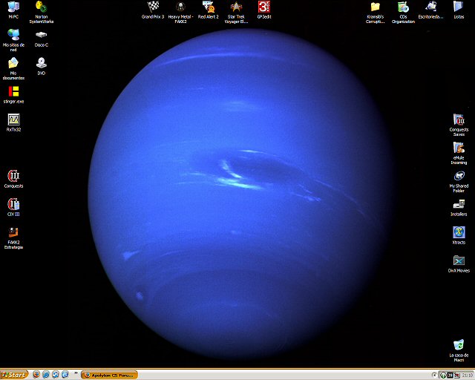
Task: Click the system tray clock
Action: pos(466,375)
